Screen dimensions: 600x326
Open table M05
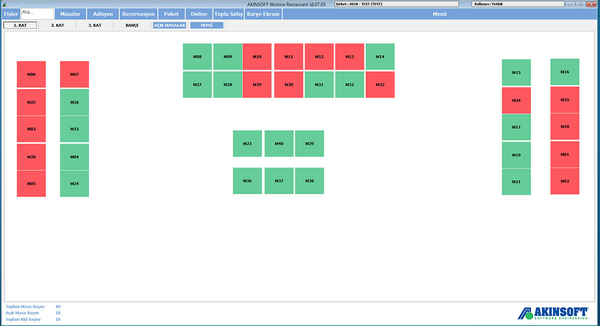pos(31,184)
